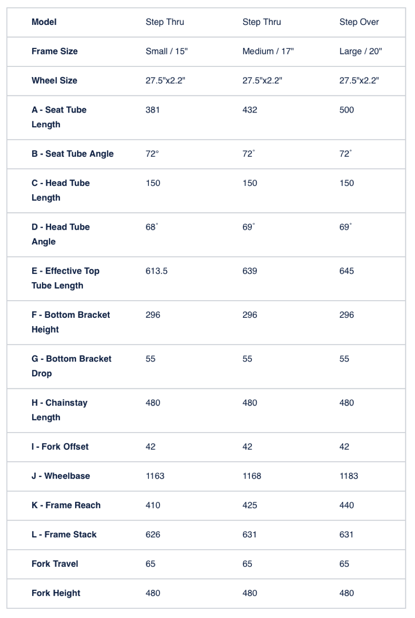This screenshot has width=415, height=618.
Task: Click the "Wheel Size" row label
Action: coord(54,80)
